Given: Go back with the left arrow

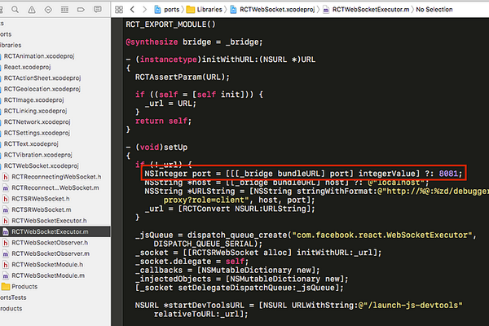Looking at the screenshot, I should click(132, 10).
